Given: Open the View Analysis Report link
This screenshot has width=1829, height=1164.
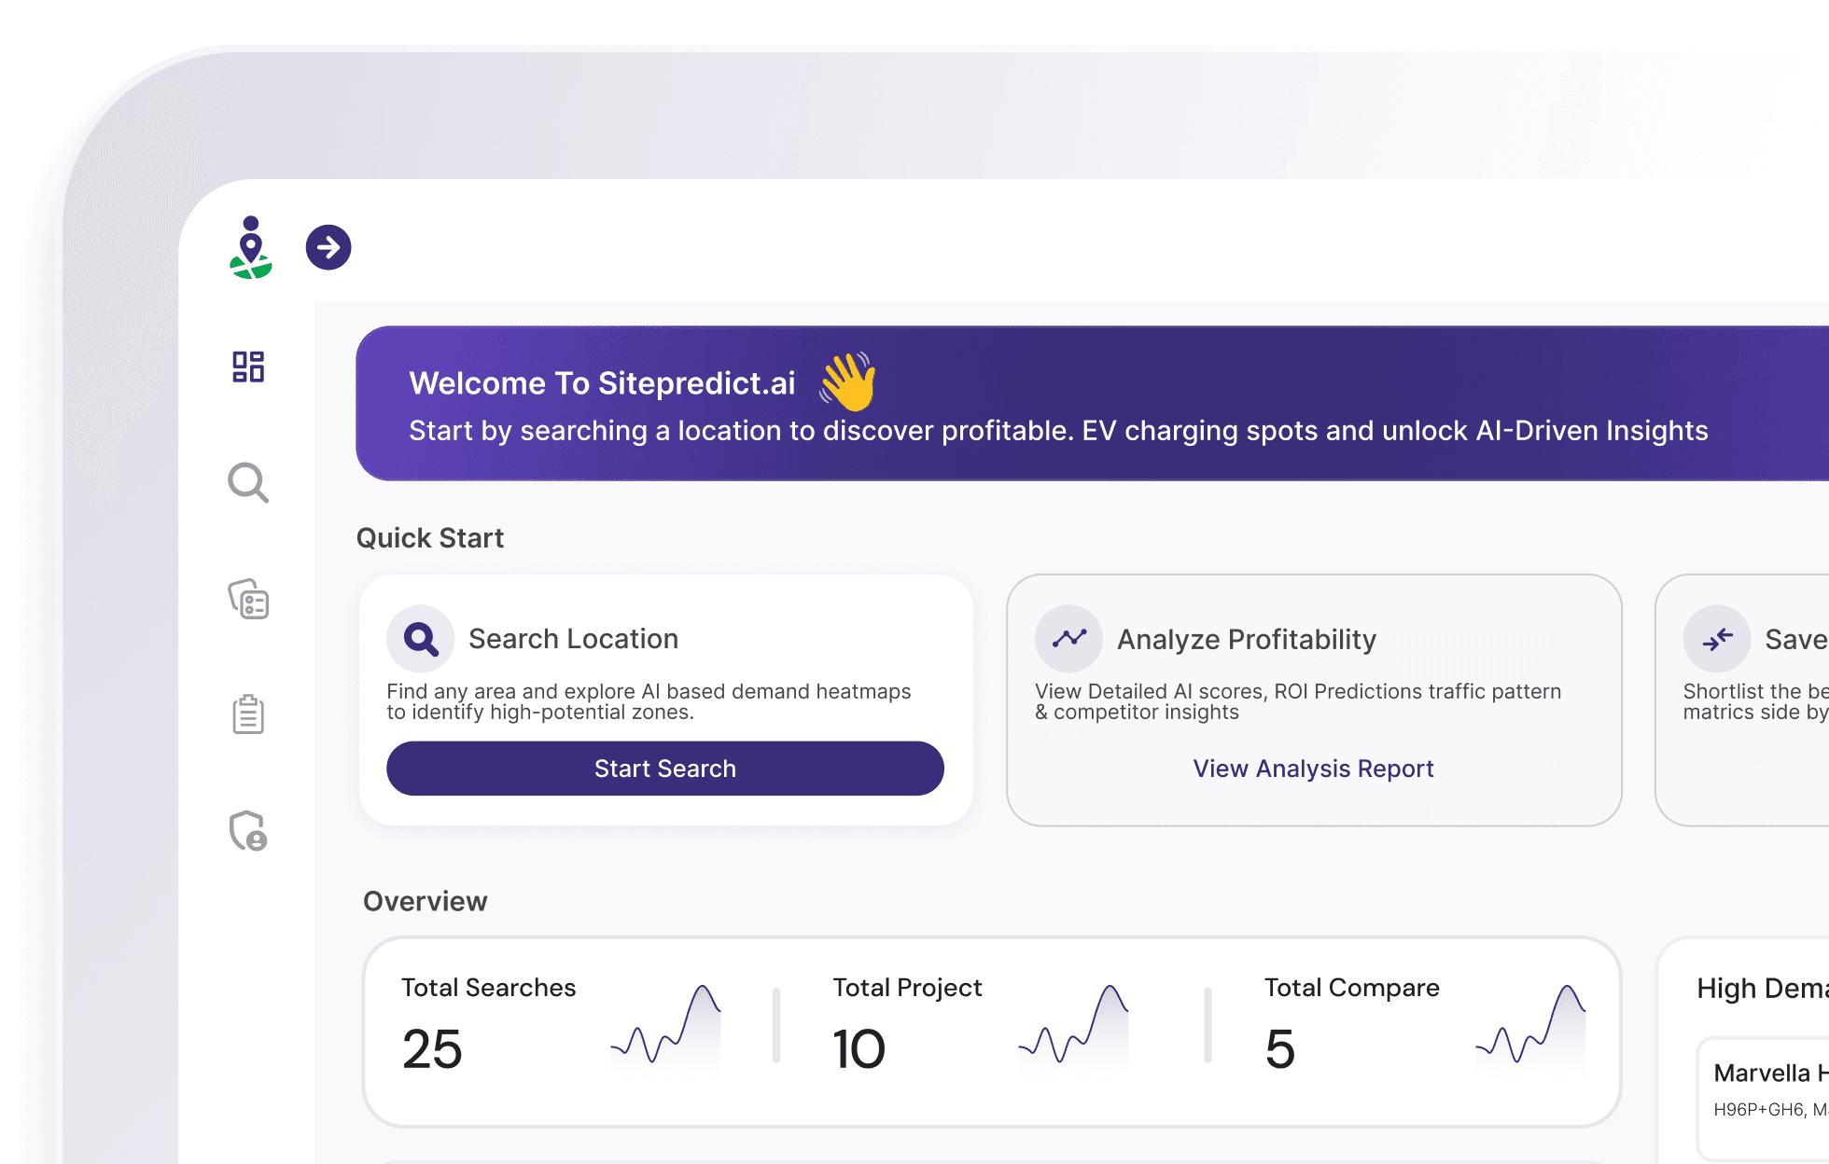Looking at the screenshot, I should (1313, 769).
